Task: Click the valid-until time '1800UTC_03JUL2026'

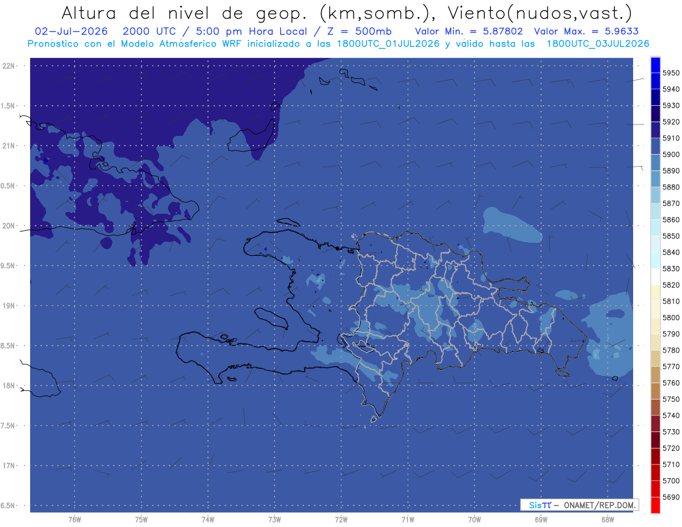Action: (598, 44)
